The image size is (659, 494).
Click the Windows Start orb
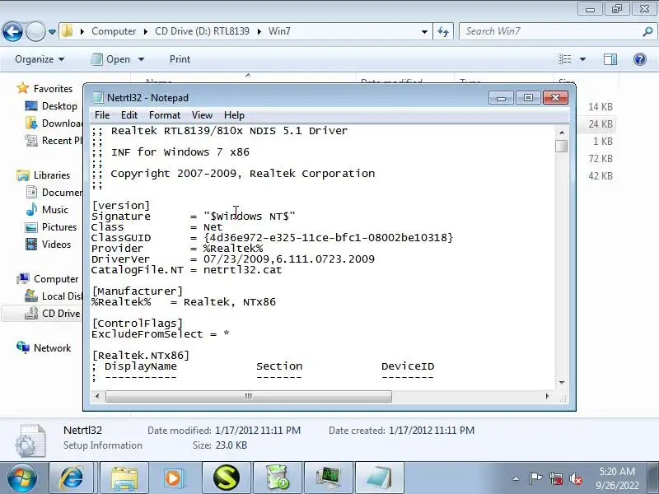coord(22,478)
